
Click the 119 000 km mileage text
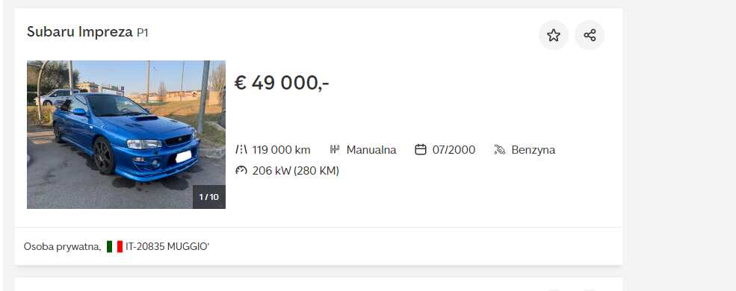(281, 150)
